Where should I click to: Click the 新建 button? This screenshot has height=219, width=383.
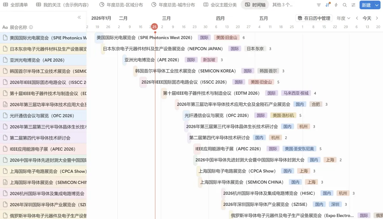click(366, 5)
